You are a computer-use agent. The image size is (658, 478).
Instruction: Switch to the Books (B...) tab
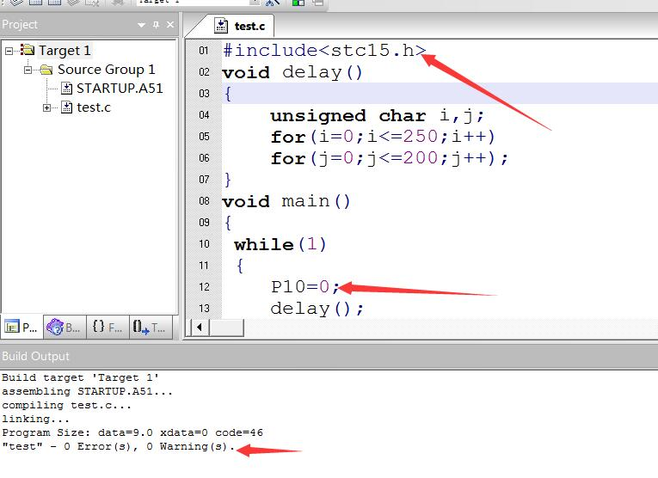click(65, 327)
